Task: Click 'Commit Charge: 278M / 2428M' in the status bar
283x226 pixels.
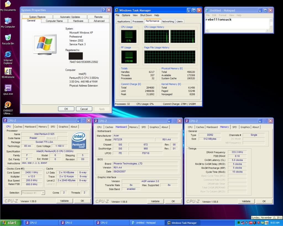Action: tap(179, 104)
